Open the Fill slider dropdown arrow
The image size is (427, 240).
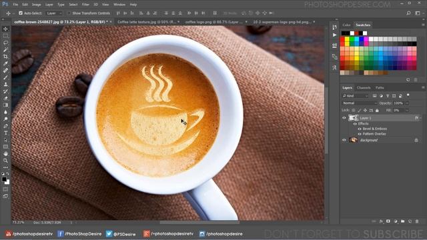click(x=407, y=111)
